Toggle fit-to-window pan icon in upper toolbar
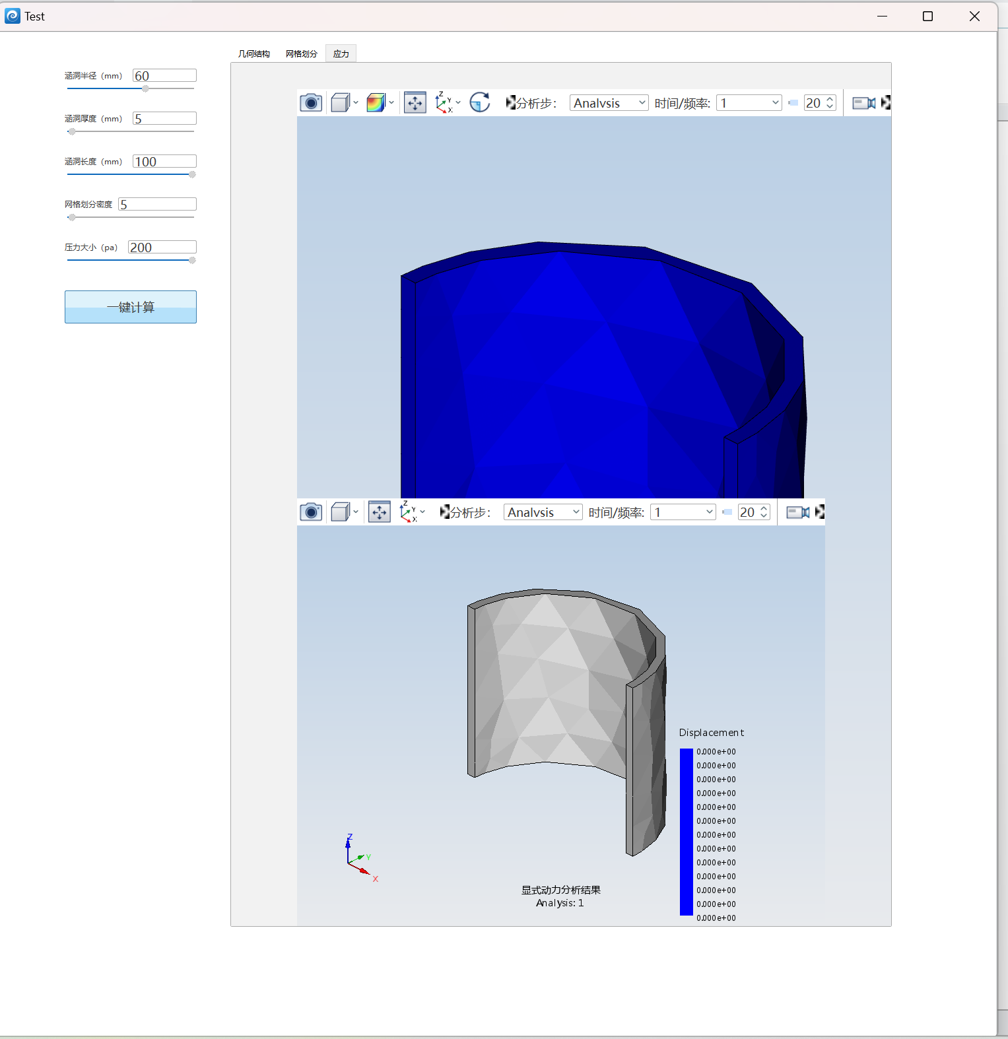1008x1039 pixels. click(x=415, y=103)
